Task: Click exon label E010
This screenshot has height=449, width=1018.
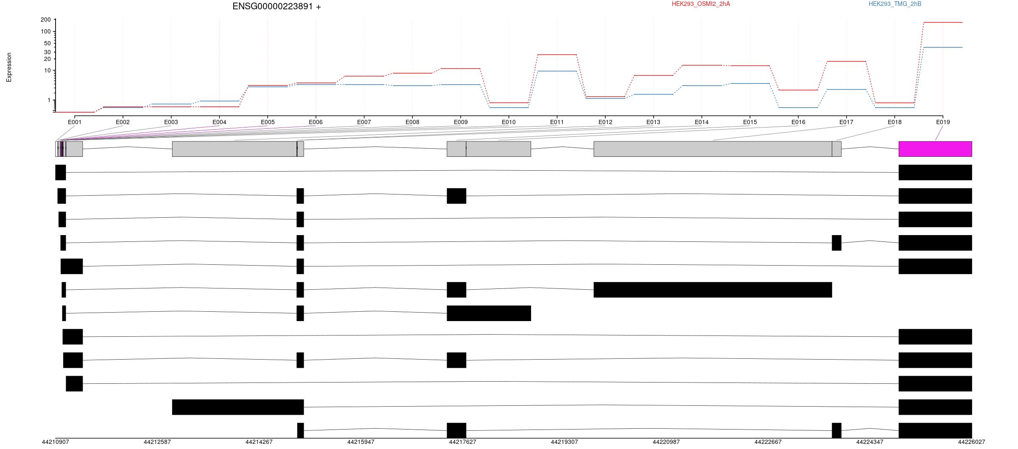Action: click(x=509, y=122)
